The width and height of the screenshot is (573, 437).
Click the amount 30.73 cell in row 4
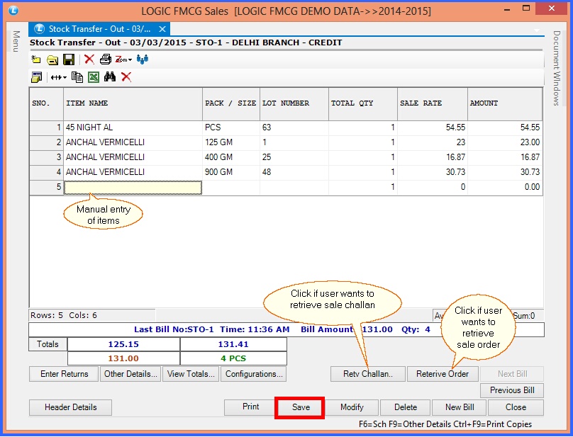coord(505,172)
